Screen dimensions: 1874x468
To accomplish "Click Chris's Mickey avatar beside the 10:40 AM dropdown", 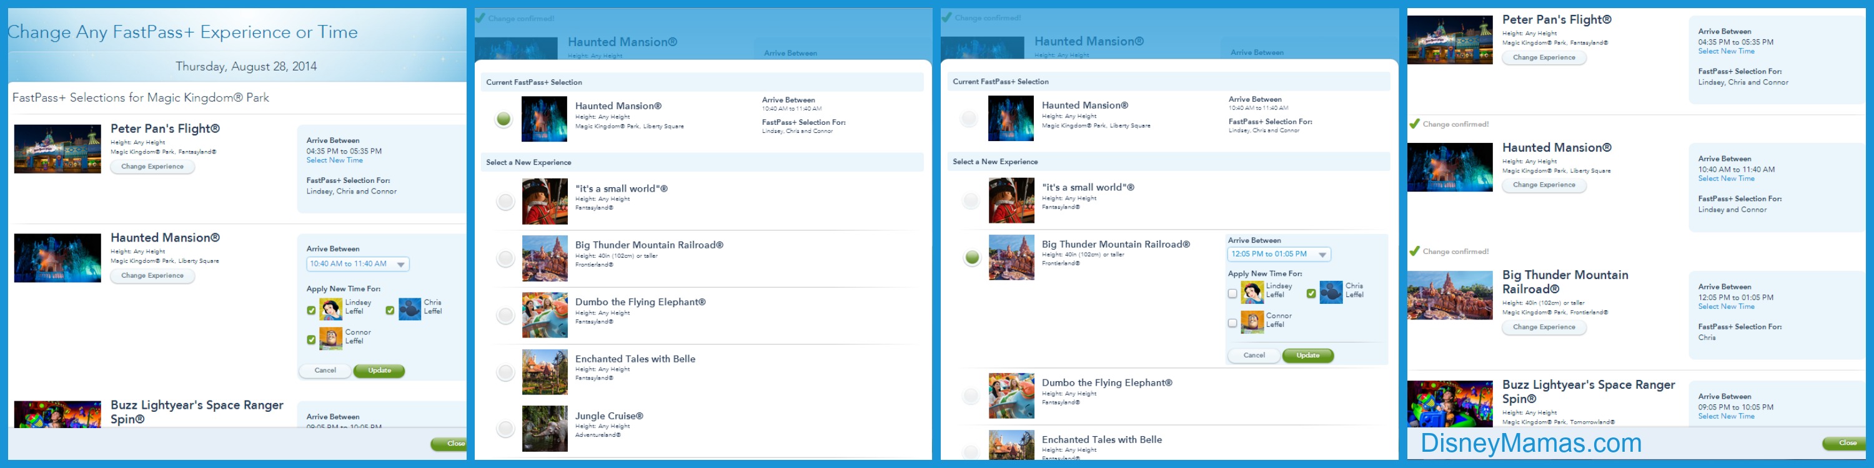I will tap(410, 310).
